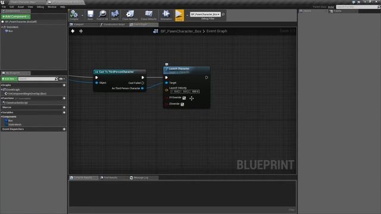
Task: Open the Asset menu
Action: tap(21, 7)
